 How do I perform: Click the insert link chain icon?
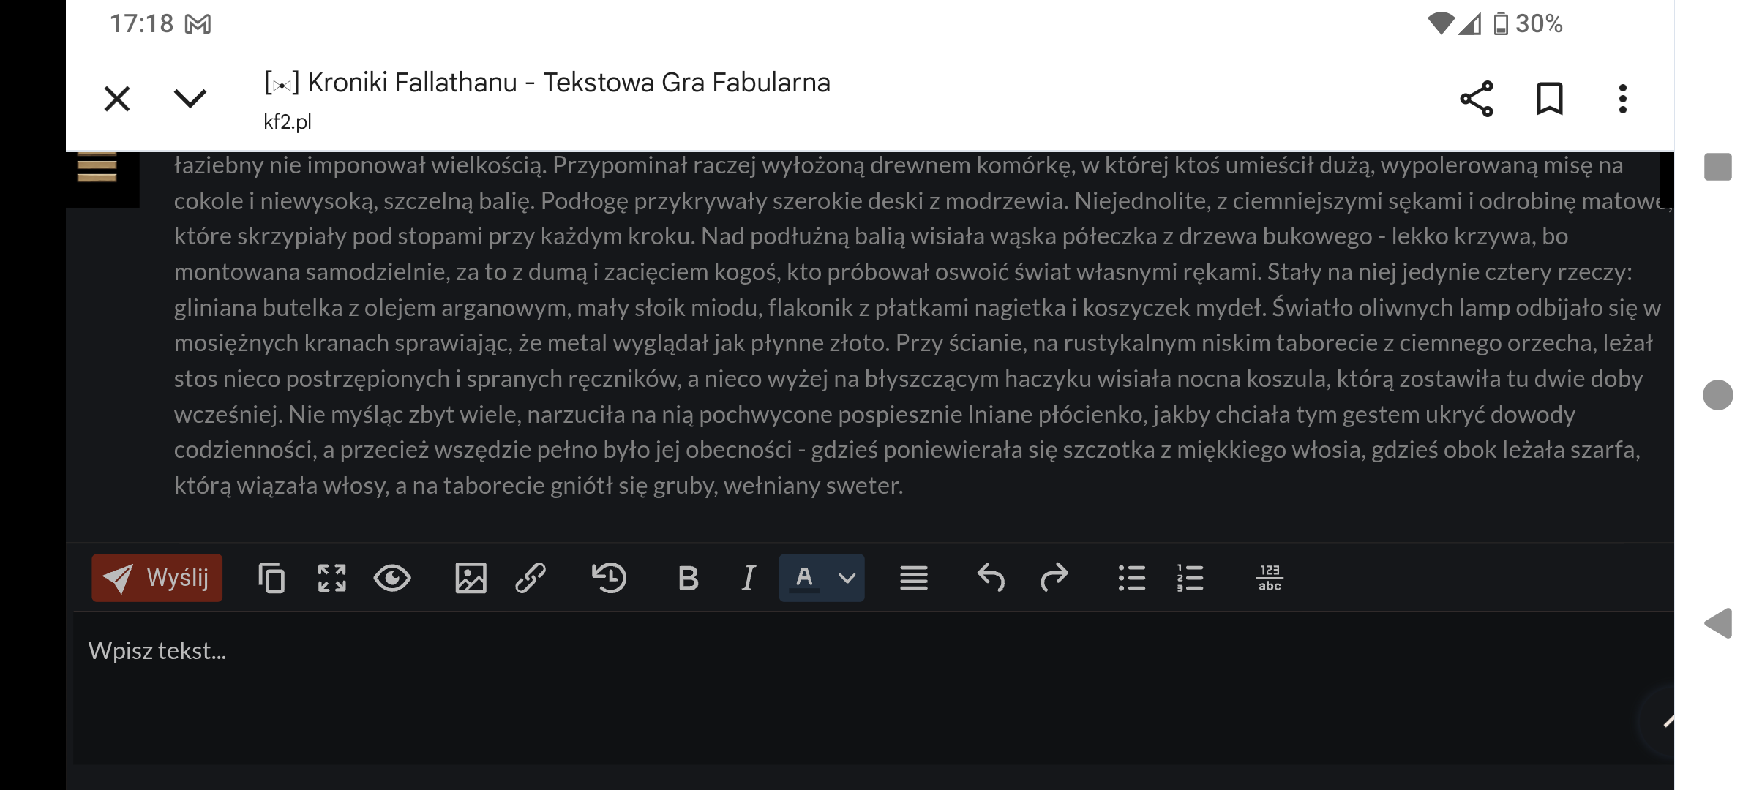click(x=530, y=578)
